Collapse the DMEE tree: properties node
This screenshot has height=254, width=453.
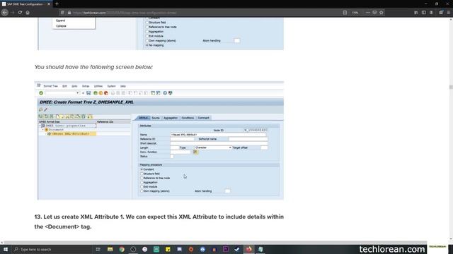[40, 126]
